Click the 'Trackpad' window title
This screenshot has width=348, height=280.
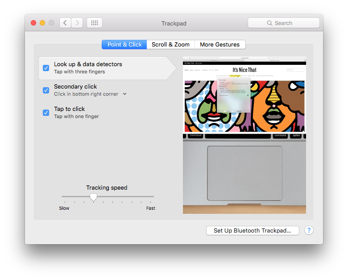[174, 23]
